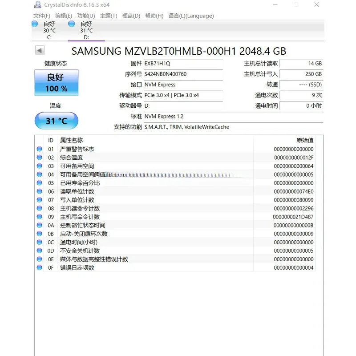356x356 pixels.
Task: Click status dot of attribute 0B 启动-关闭循环次数
Action: pyautogui.click(x=39, y=234)
